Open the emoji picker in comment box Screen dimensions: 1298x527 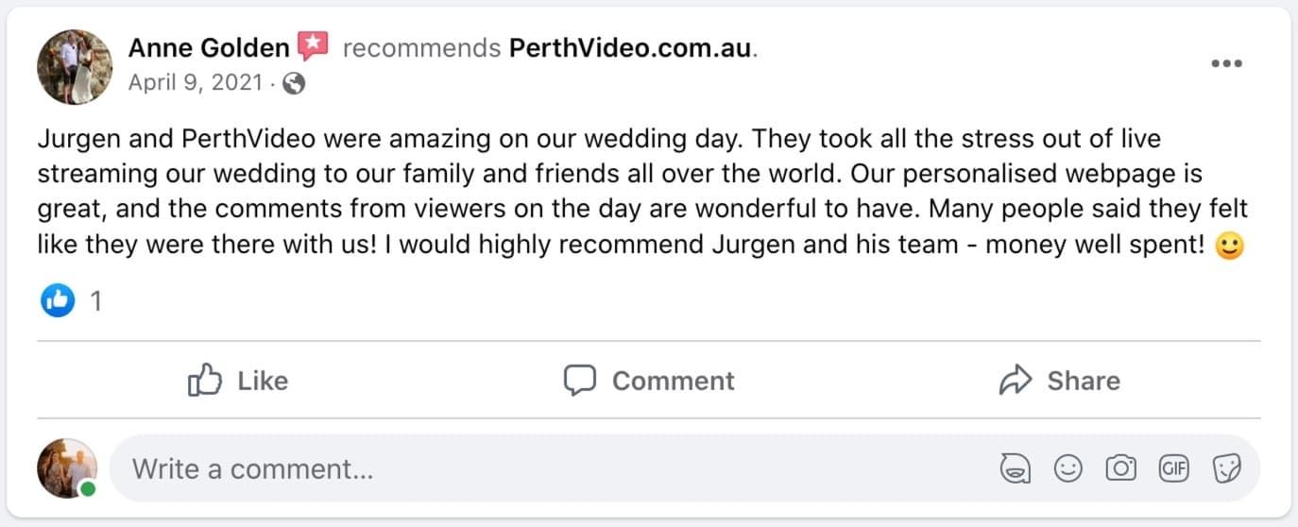tap(1067, 468)
